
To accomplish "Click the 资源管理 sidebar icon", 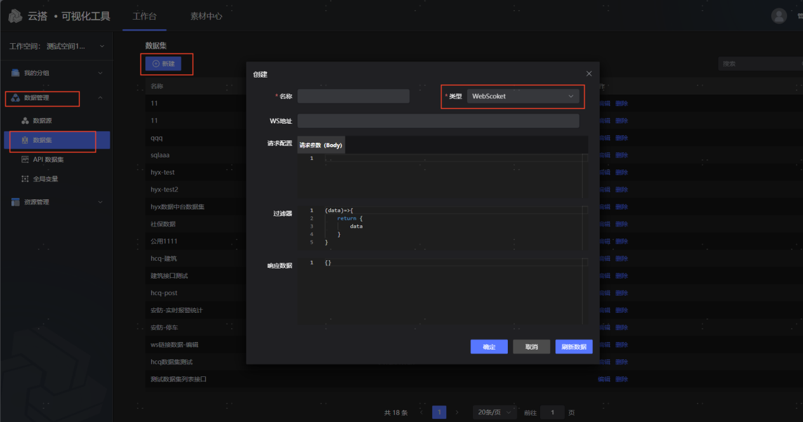I will click(x=15, y=202).
